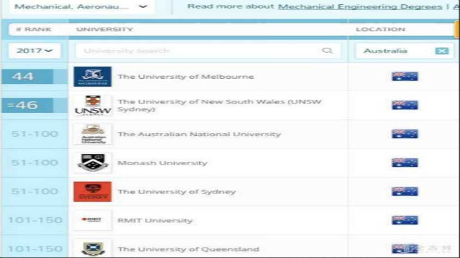Open the Mechanical, Aeronautical subject dropdown
Viewport: 460px width, 258px height.
(82, 7)
